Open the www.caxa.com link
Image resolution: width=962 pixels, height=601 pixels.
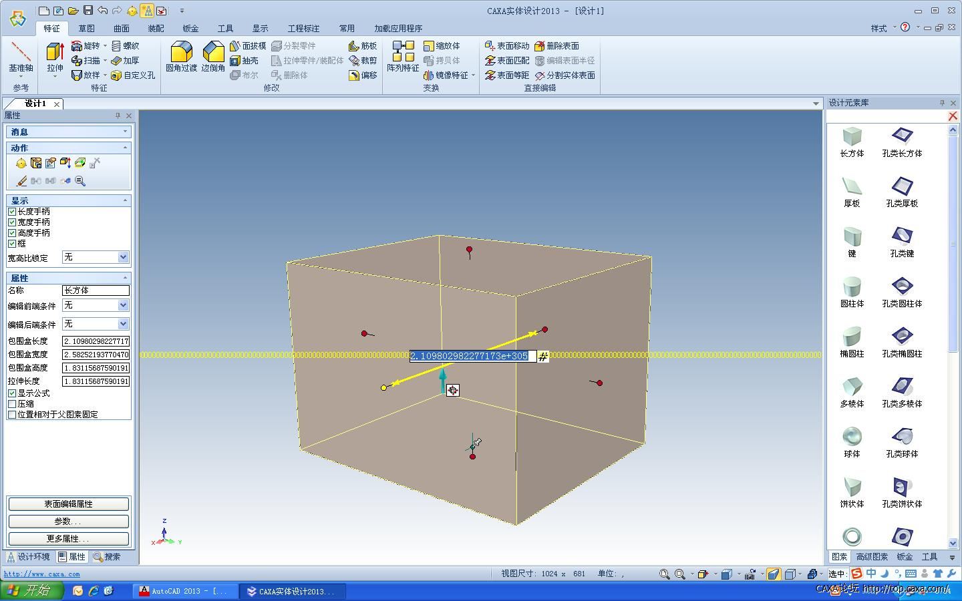pyautogui.click(x=42, y=574)
